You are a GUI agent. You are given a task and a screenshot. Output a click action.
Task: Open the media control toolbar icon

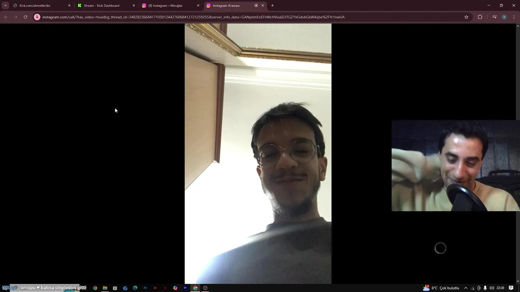[494, 17]
